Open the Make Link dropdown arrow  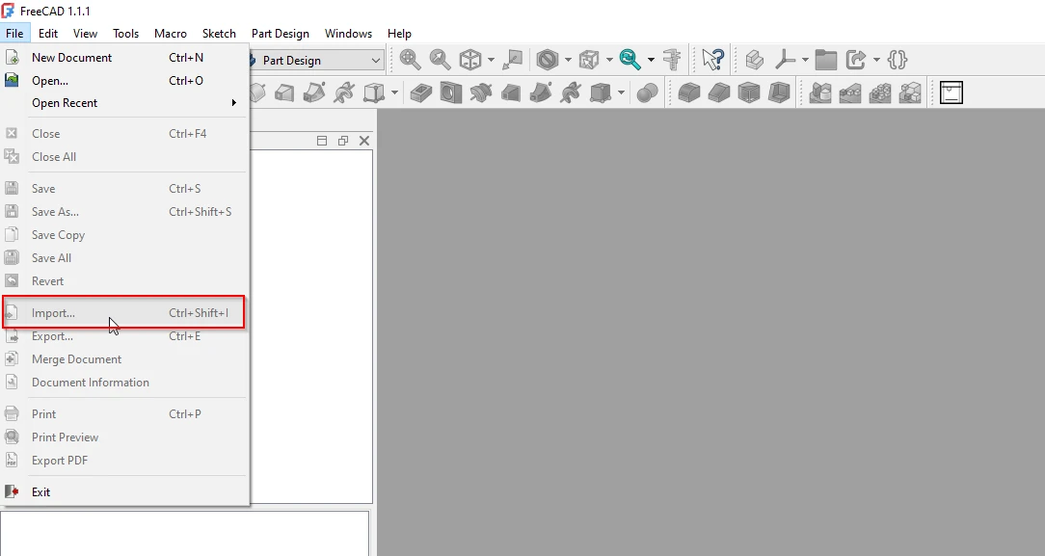(876, 60)
